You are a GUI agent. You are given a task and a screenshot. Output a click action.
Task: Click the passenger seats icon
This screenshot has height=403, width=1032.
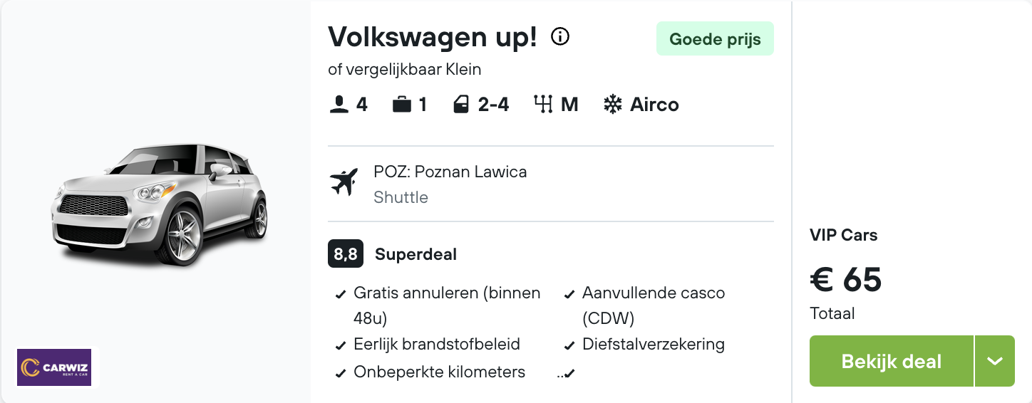pyautogui.click(x=339, y=105)
